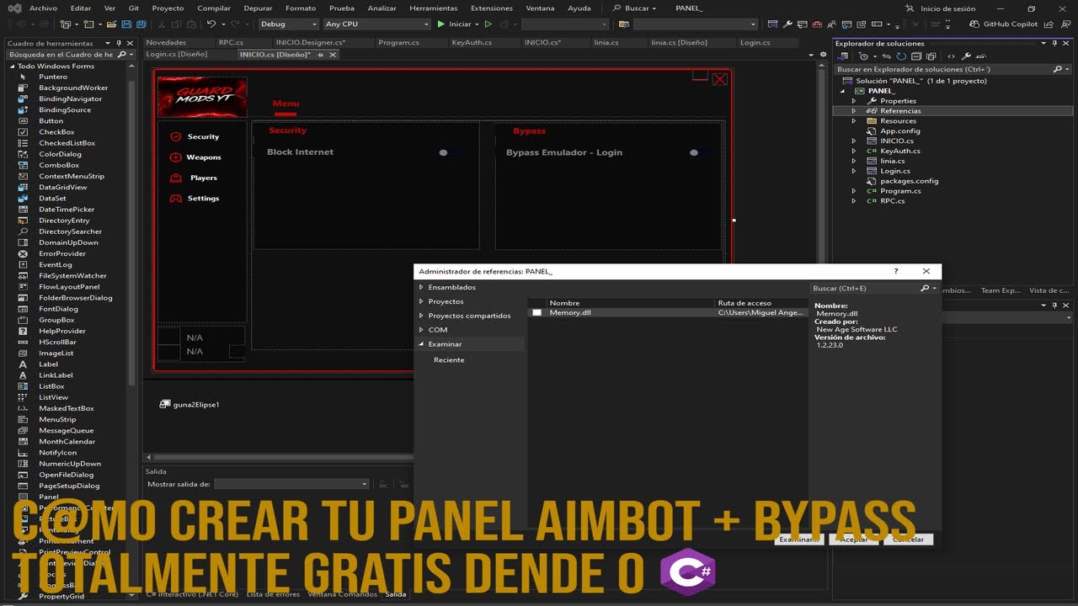Open the Mostrar salida de dropdown
1078x606 pixels.
[292, 484]
